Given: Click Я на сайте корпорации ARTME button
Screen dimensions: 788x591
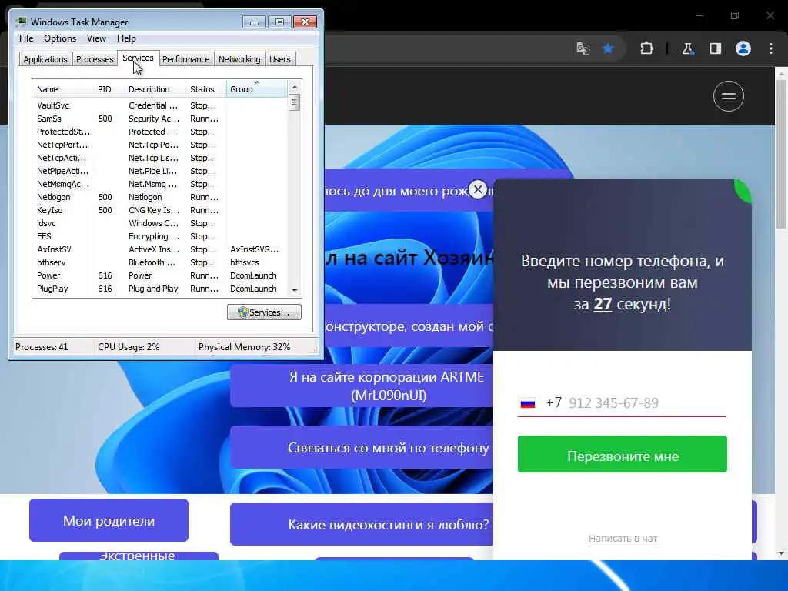Looking at the screenshot, I should (x=362, y=386).
